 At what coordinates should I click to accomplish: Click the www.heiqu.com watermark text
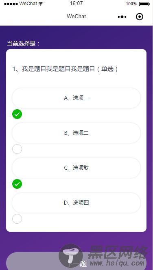117,263
